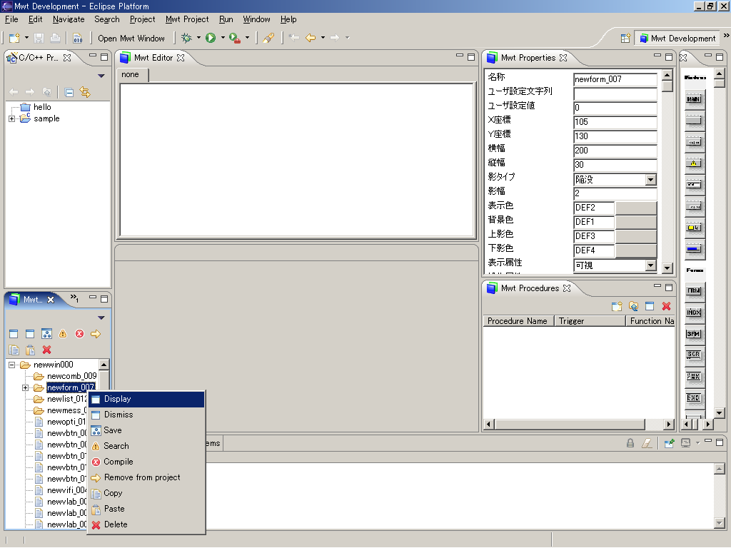The height and width of the screenshot is (548, 731).
Task: Click the 横幅 field with value 200
Action: pyautogui.click(x=615, y=151)
